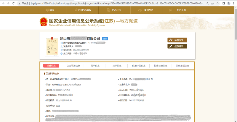The height and width of the screenshot is (122, 237).
Task: Switch to the 信用评价信息 tab
Action: (x=139, y=66)
